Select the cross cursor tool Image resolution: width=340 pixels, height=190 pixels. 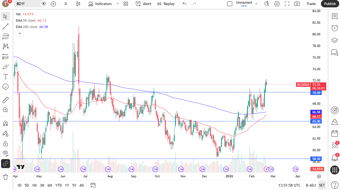point(5,16)
